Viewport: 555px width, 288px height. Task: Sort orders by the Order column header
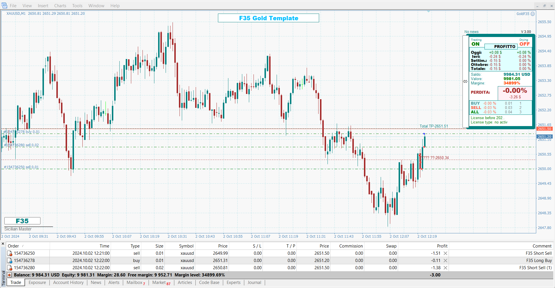tap(13, 246)
